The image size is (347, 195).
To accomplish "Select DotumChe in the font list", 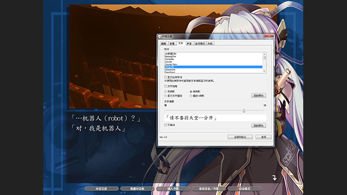I will coord(214,70).
